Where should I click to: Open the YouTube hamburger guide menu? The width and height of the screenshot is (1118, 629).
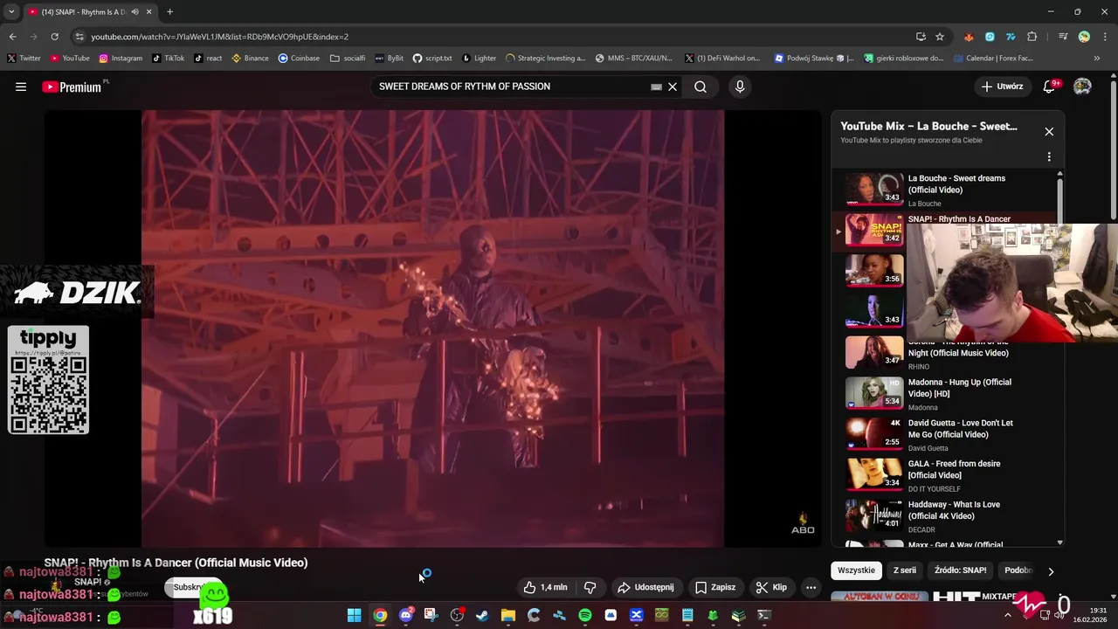[21, 86]
